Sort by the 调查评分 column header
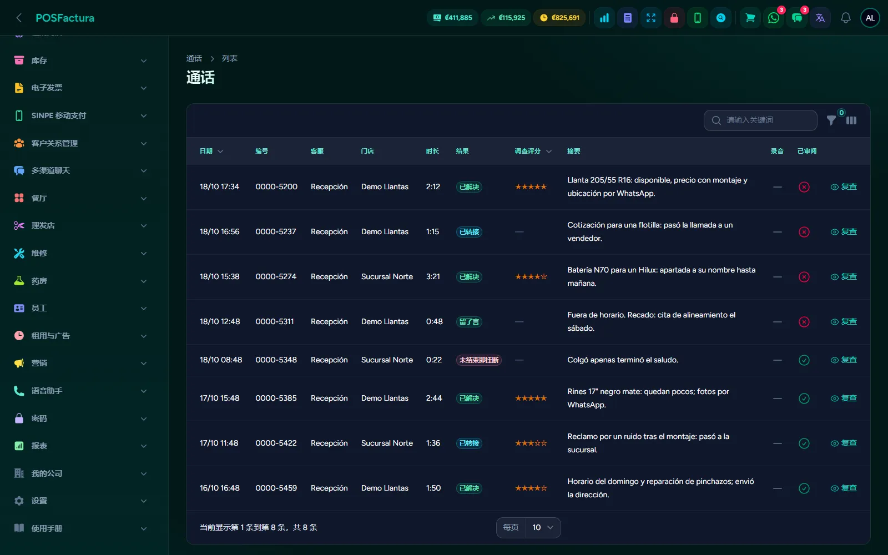Image resolution: width=888 pixels, height=555 pixels. pyautogui.click(x=533, y=151)
